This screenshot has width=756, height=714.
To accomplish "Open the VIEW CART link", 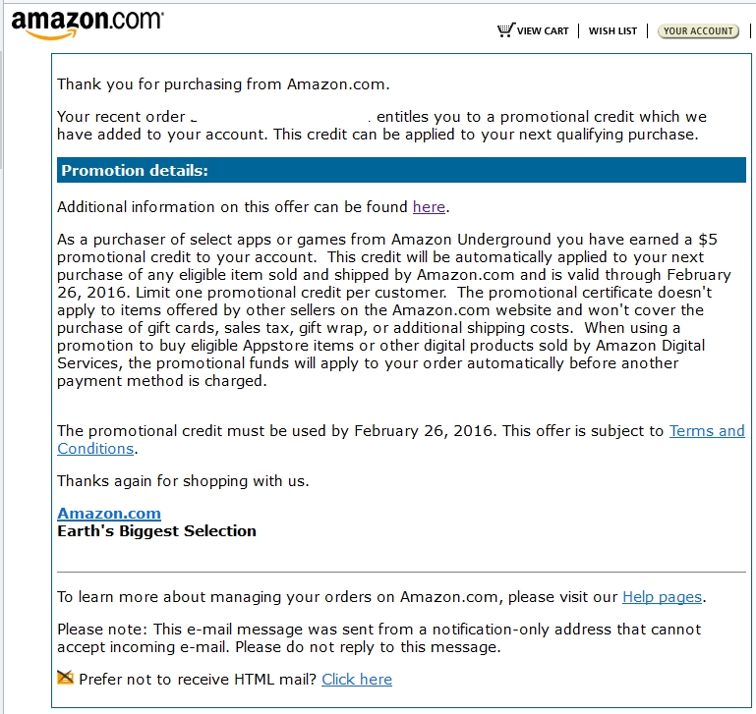I will pos(543,30).
